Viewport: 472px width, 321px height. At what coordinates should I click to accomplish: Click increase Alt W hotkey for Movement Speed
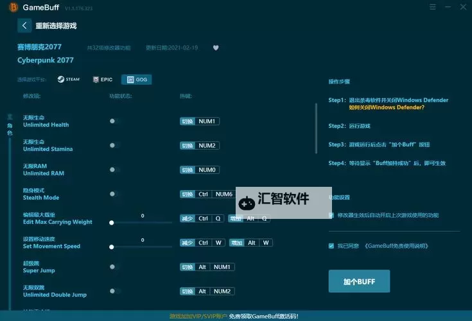[251, 243]
